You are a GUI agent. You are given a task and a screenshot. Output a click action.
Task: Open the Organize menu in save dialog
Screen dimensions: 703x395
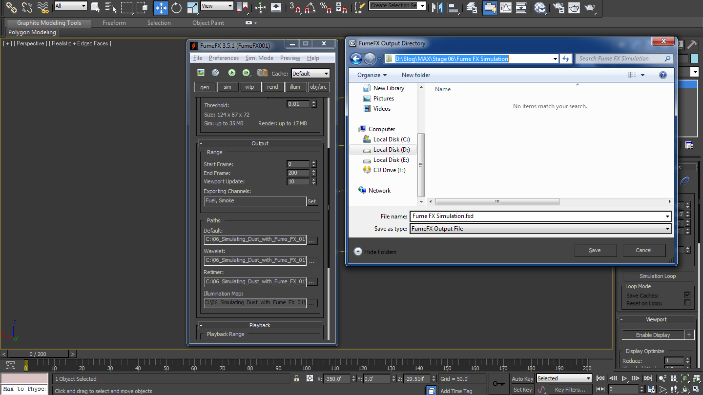(x=372, y=75)
